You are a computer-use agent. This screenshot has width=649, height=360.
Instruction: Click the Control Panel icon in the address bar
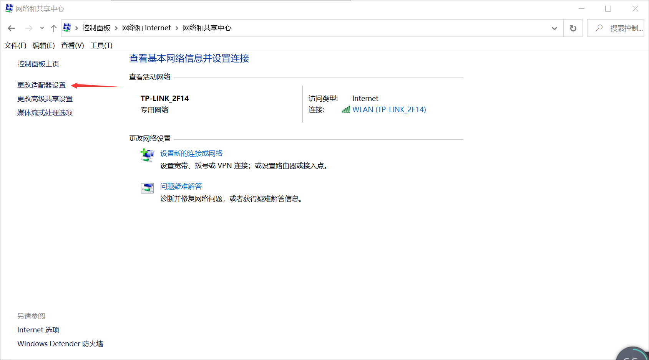tap(67, 28)
